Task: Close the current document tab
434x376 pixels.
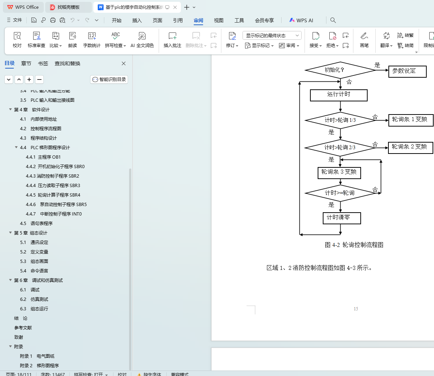Action: [175, 7]
